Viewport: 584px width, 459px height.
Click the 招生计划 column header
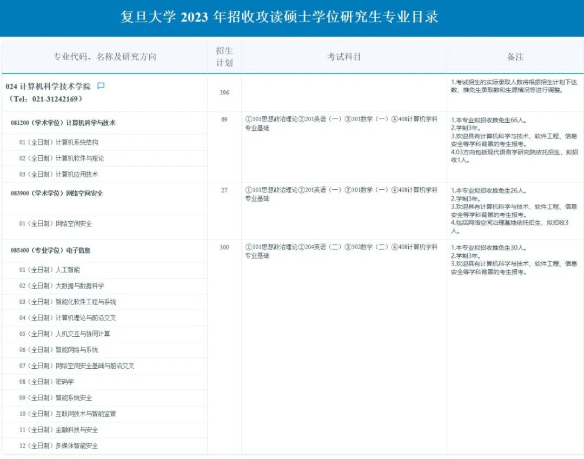pyautogui.click(x=224, y=57)
